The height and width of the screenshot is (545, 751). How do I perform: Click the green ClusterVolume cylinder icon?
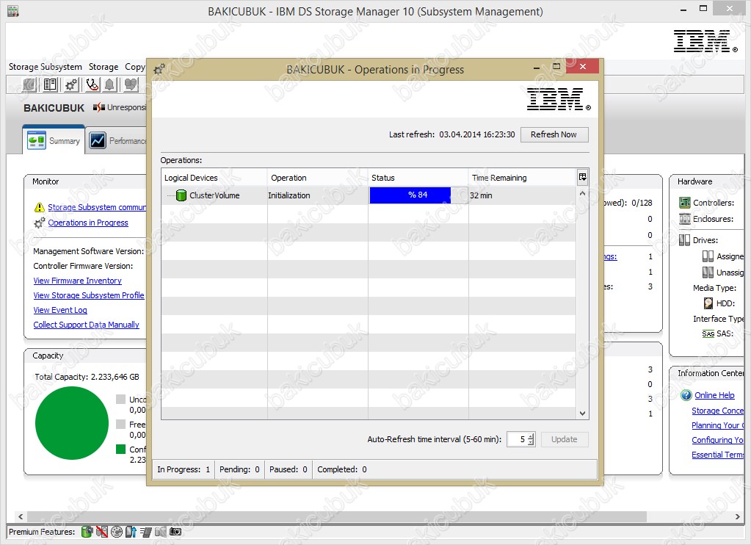(181, 195)
